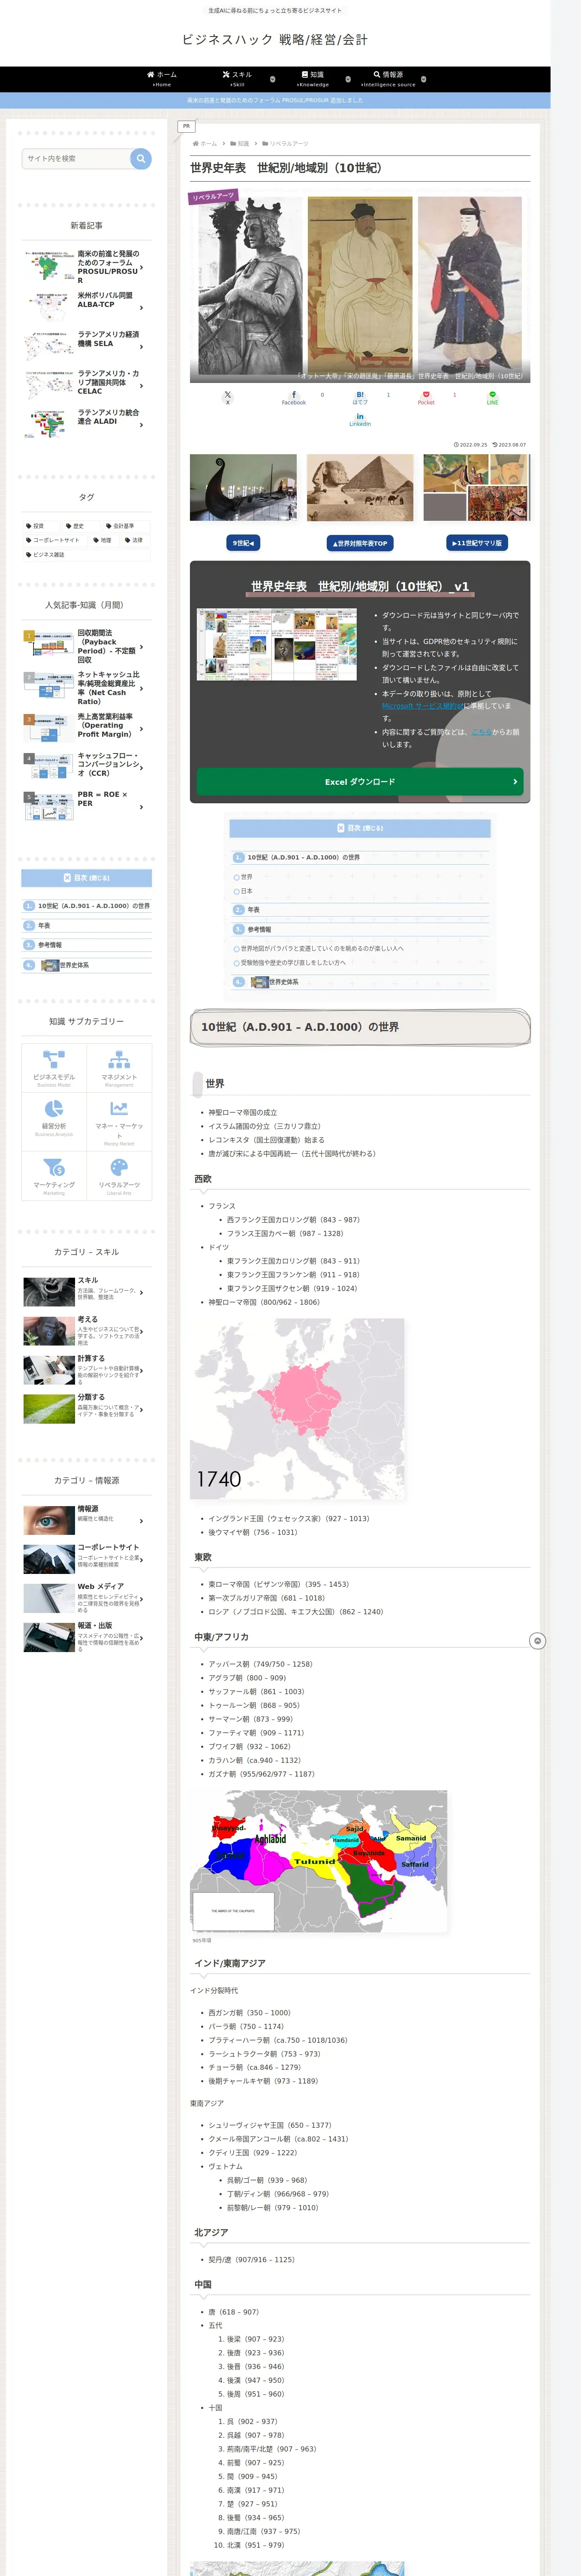The height and width of the screenshot is (2576, 581).
Task: Click the green Excel ダウンロード button
Action: (360, 781)
